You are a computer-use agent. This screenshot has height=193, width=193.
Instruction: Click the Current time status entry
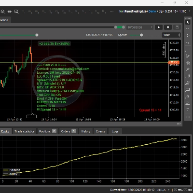pos(132,190)
